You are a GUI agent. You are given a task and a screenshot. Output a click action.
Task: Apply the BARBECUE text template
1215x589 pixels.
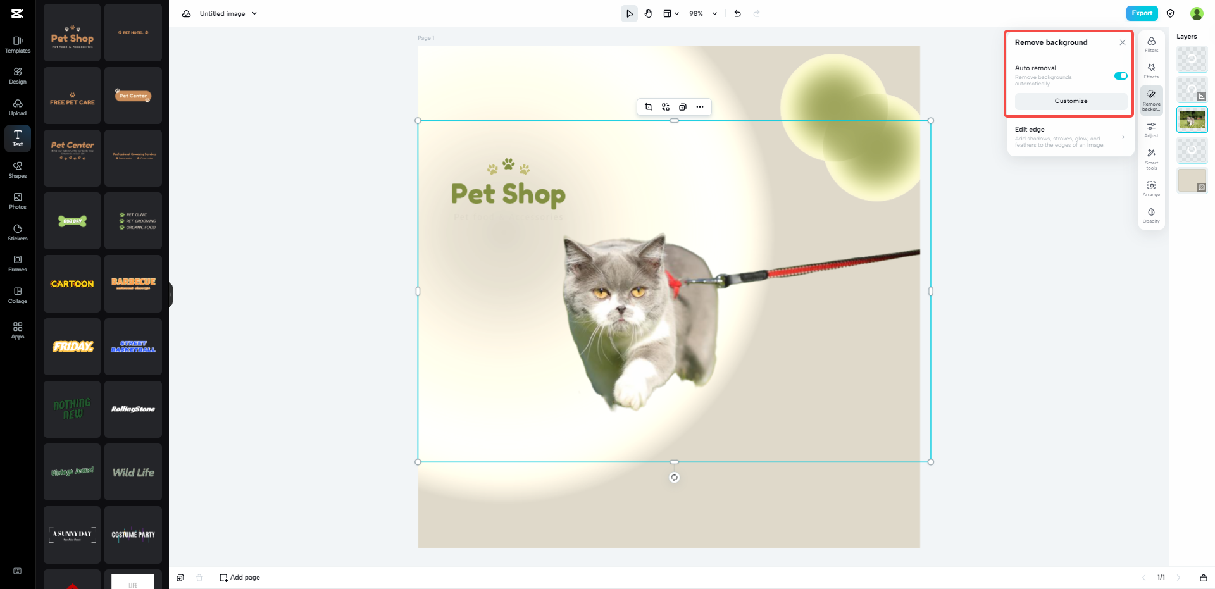point(133,283)
